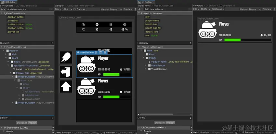The image size is (276, 134).
Task: Click the large tank icon in PlayerListItem.uxml canvas
Action: click(208, 30)
